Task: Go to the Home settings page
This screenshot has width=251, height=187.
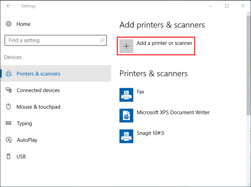Action: click(23, 24)
